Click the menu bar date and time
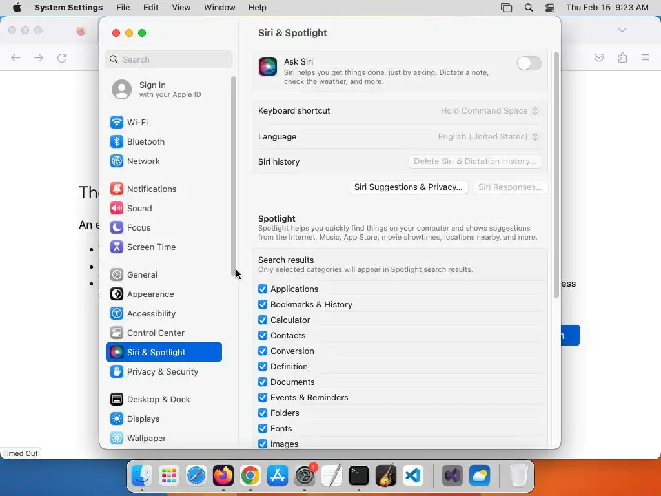Viewport: 661px width, 496px height. click(607, 8)
